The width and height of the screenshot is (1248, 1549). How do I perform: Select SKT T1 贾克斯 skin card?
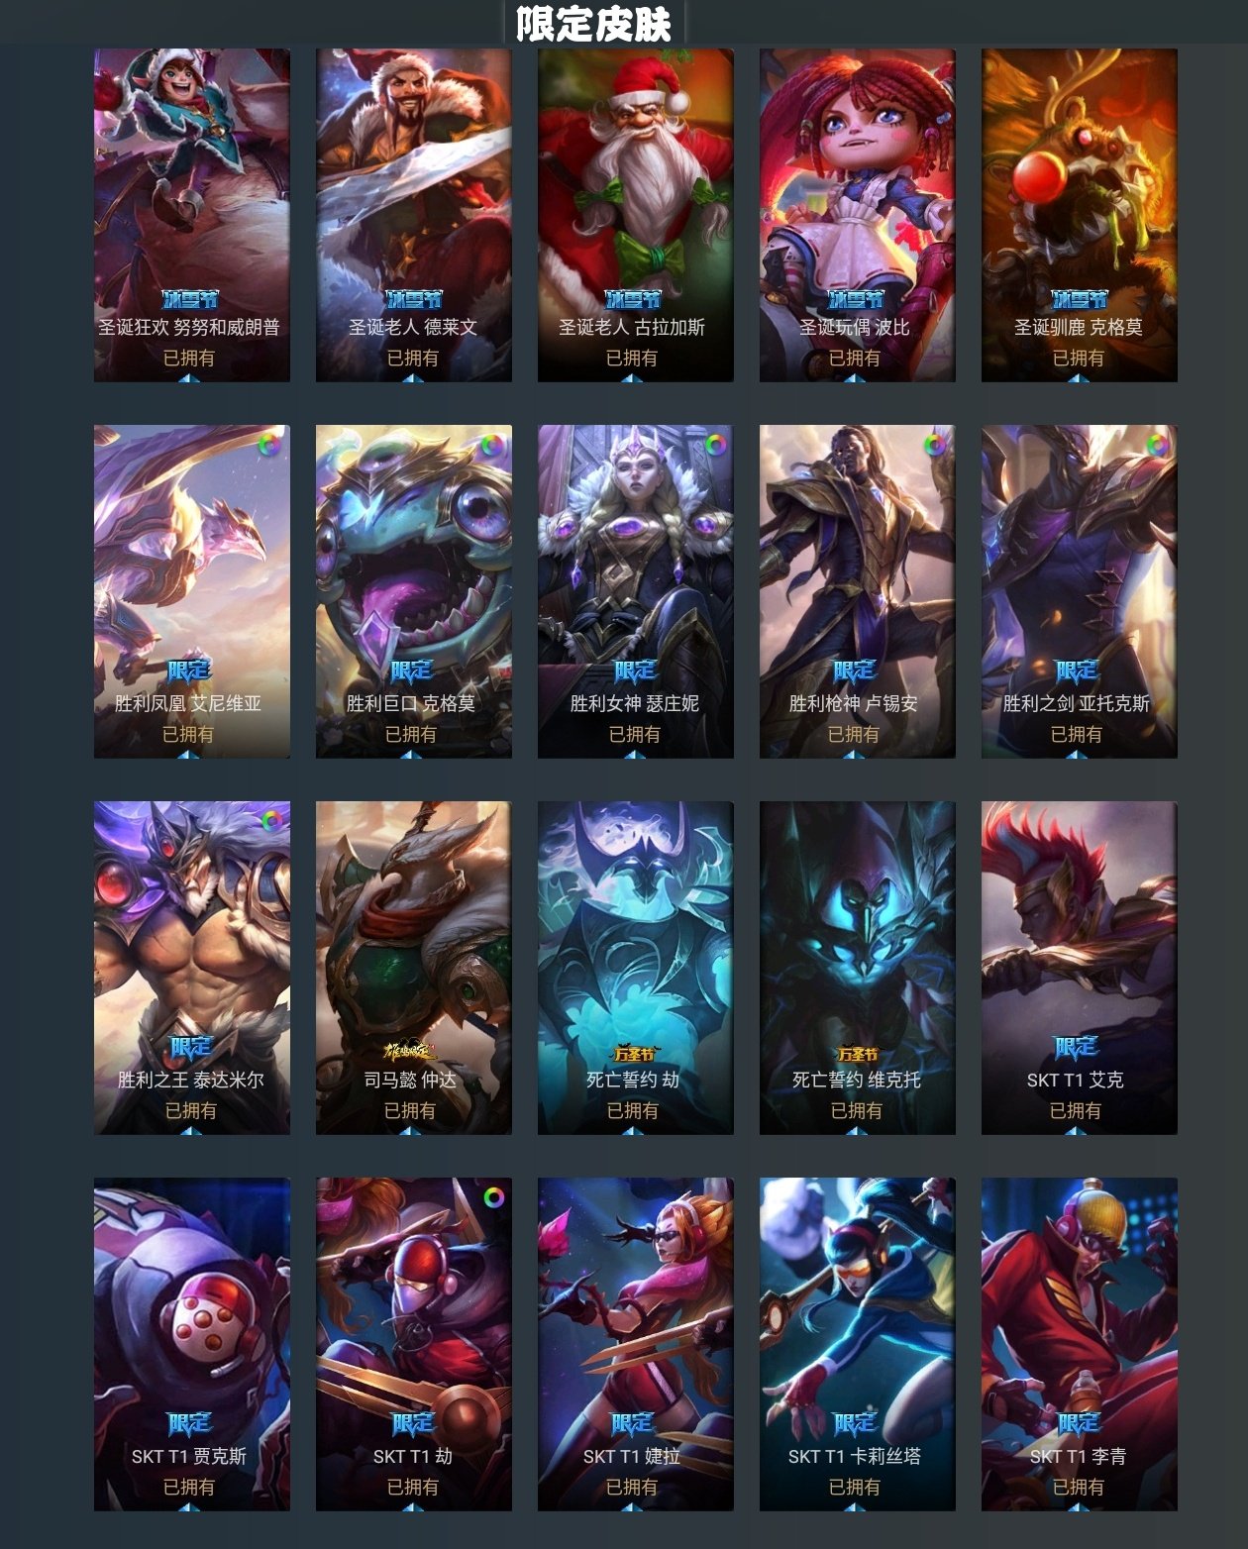point(192,1344)
